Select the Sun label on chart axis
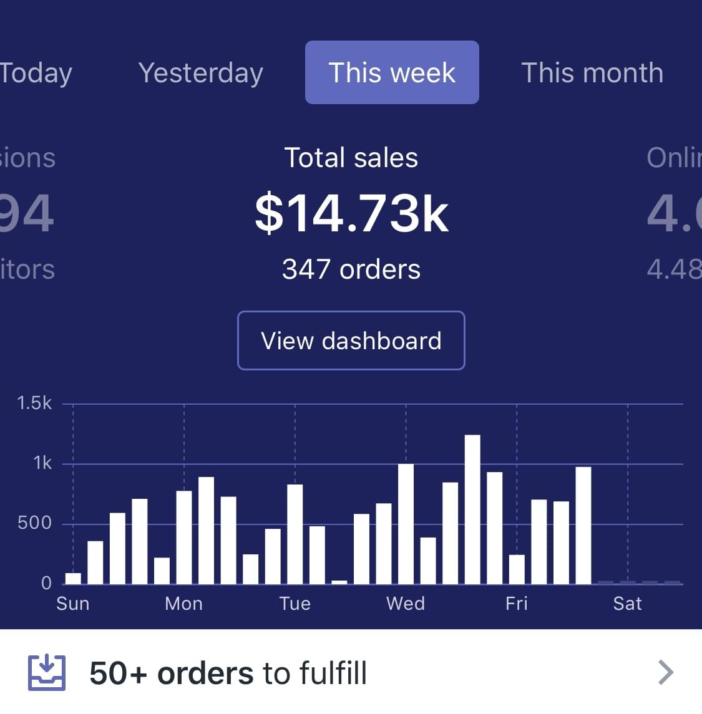Screen dimensions: 702x714 pyautogui.click(x=73, y=604)
